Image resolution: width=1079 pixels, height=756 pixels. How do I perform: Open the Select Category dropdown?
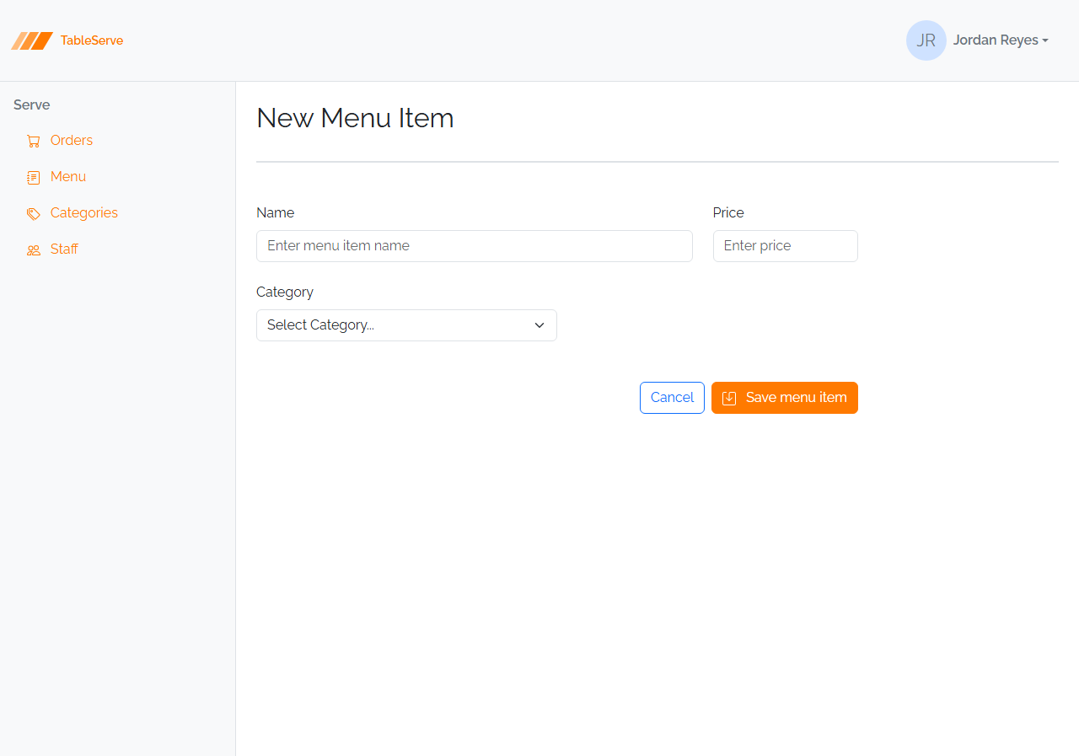pos(406,325)
